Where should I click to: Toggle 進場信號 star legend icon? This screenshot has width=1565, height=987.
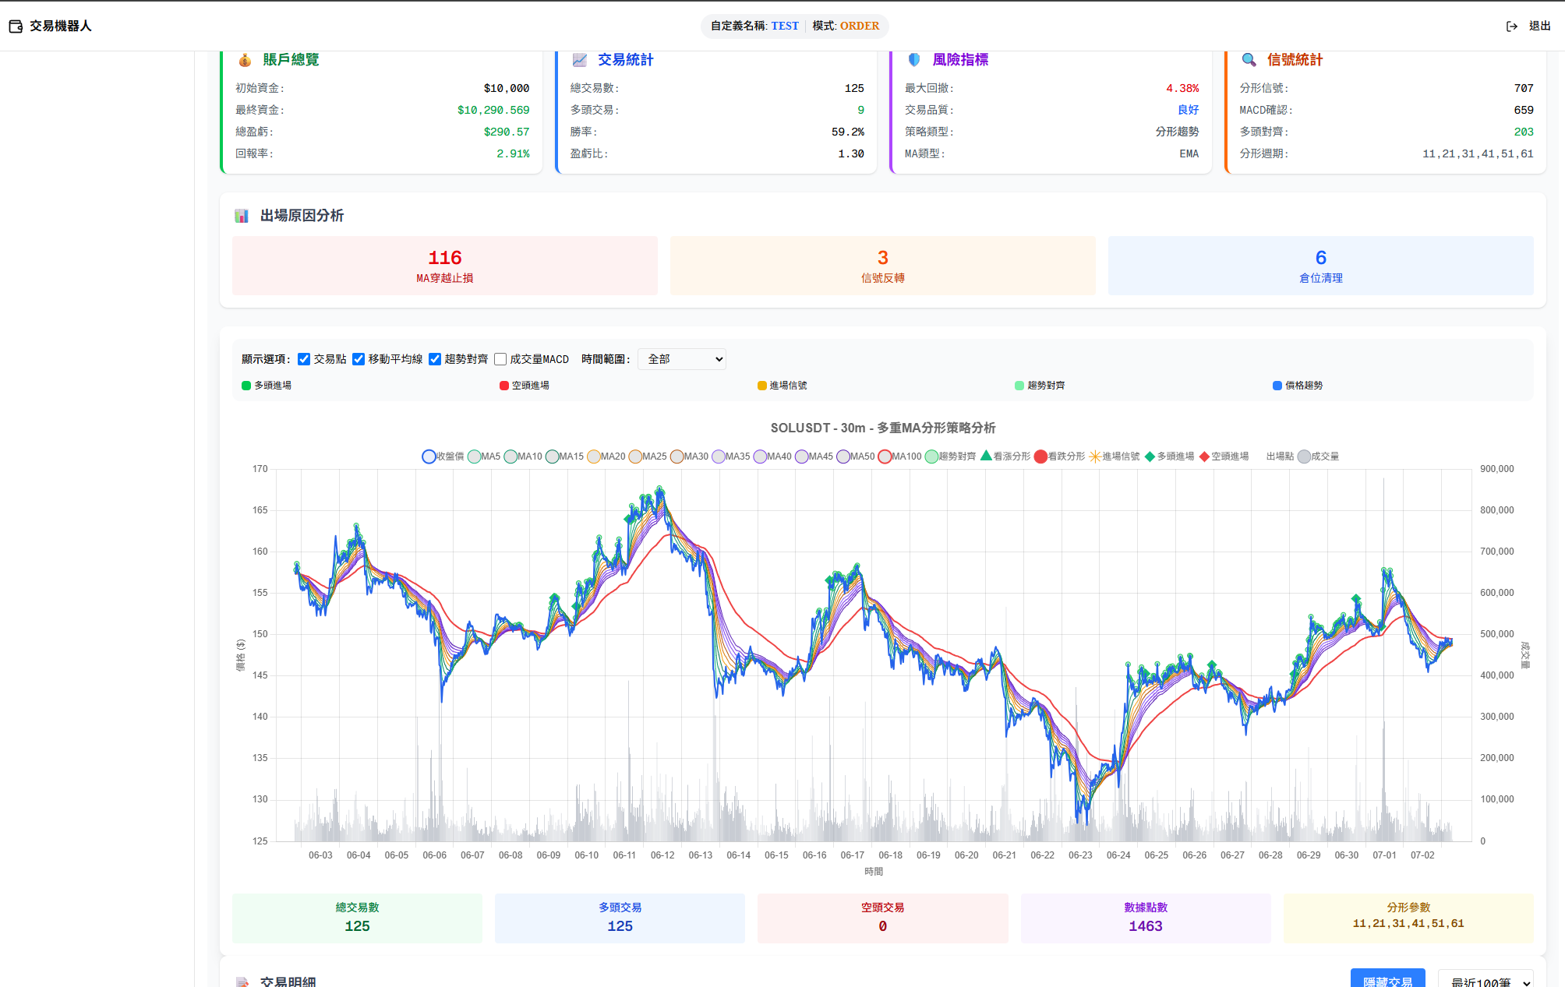pyautogui.click(x=1095, y=456)
